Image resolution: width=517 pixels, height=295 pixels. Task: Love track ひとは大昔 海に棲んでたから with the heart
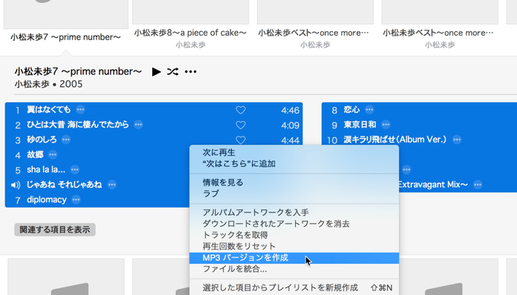(241, 125)
